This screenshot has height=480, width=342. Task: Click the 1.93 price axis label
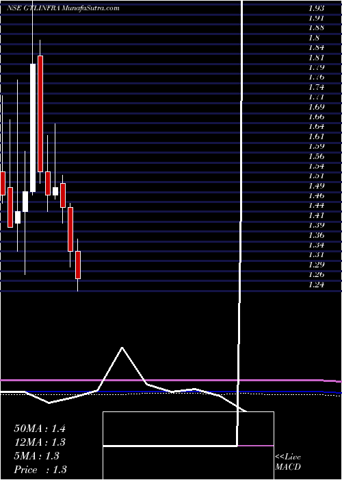(x=317, y=8)
